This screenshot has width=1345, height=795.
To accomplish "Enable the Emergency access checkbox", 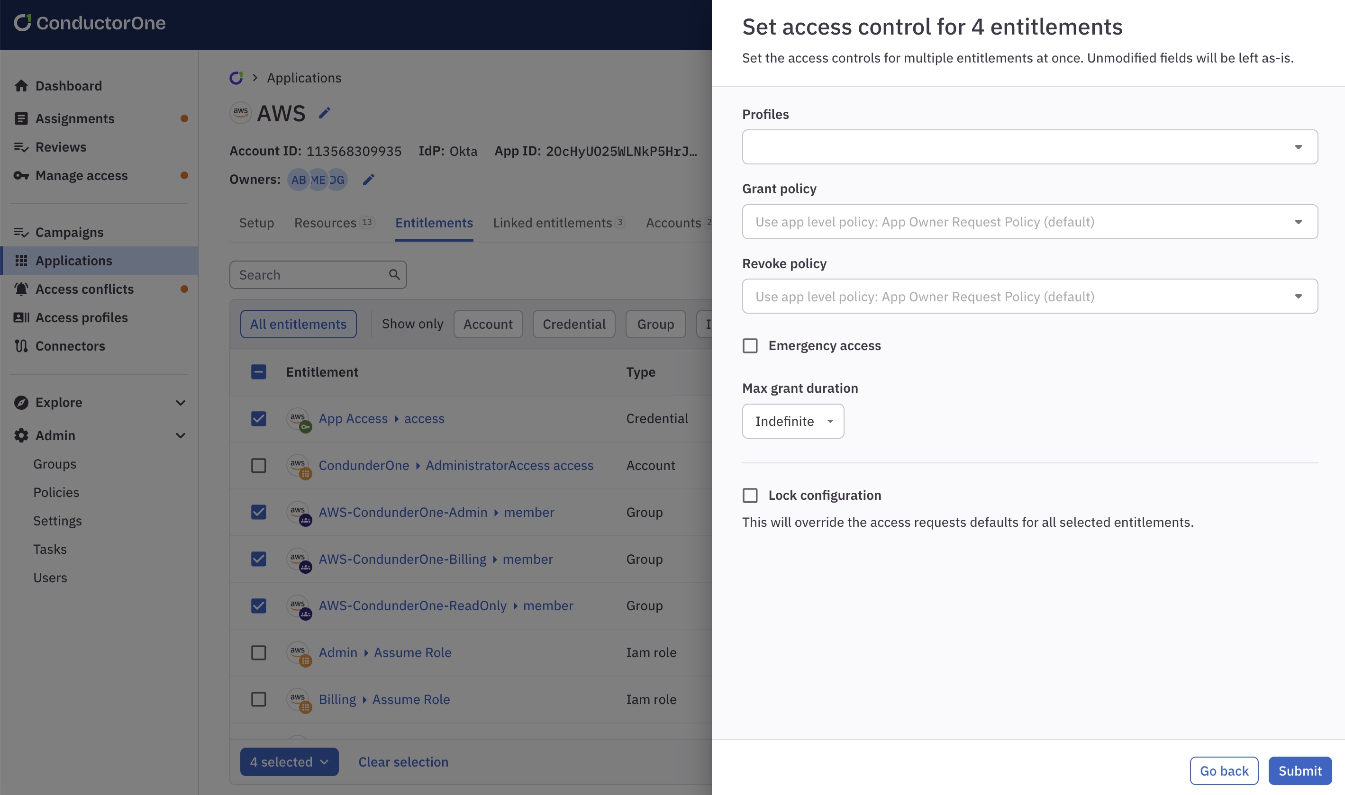I will point(750,346).
